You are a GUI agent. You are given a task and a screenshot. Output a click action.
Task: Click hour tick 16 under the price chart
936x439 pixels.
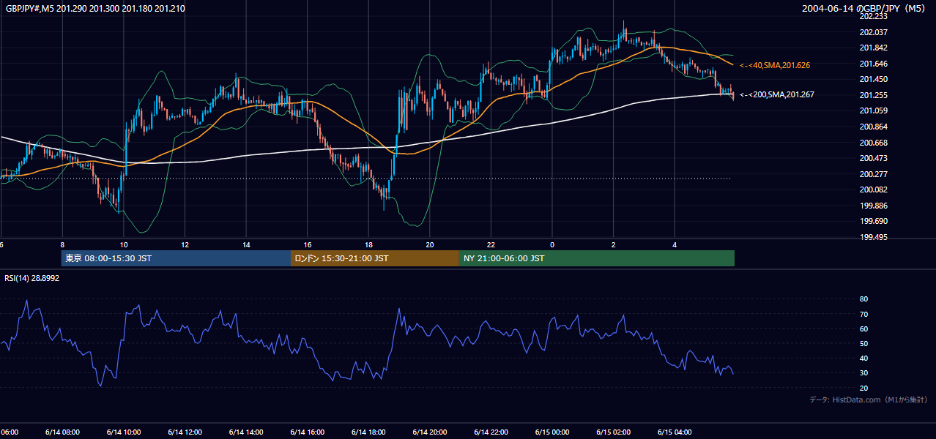(x=308, y=245)
